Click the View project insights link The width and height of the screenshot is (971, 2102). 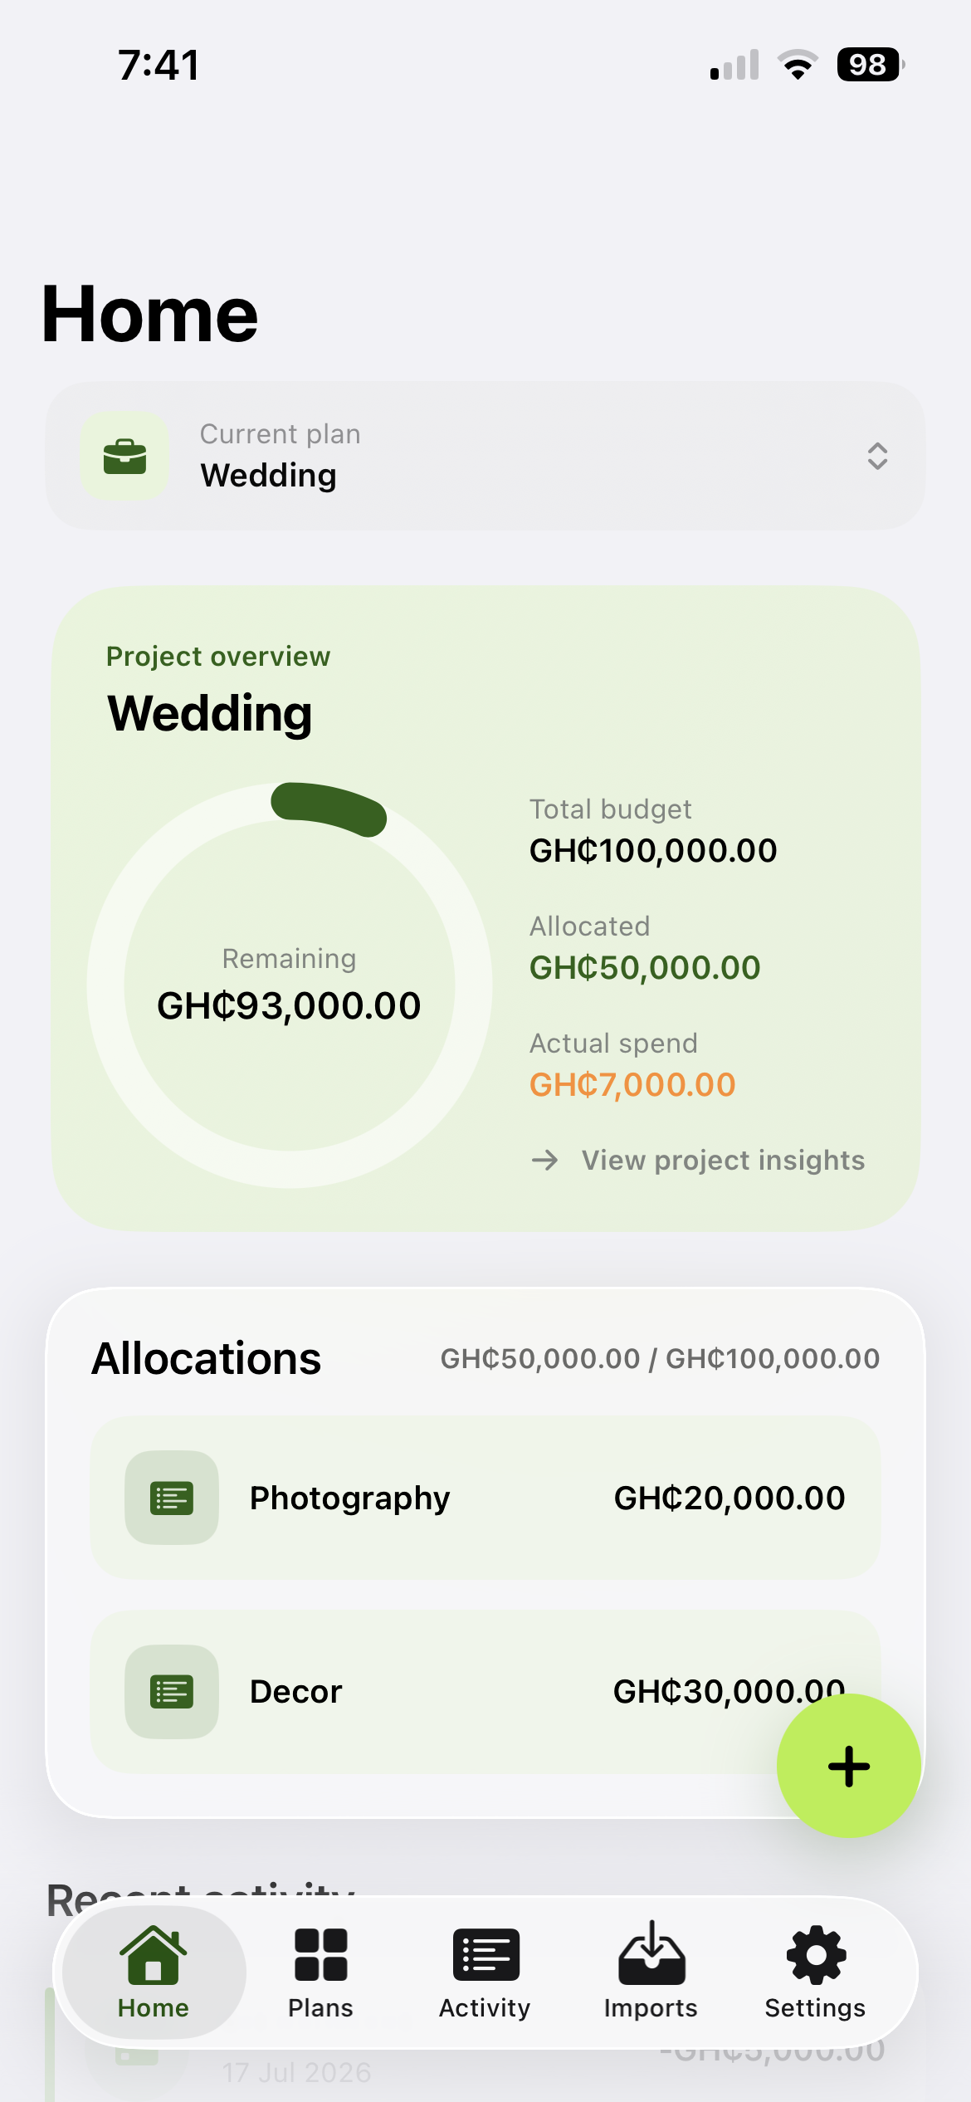click(723, 1160)
